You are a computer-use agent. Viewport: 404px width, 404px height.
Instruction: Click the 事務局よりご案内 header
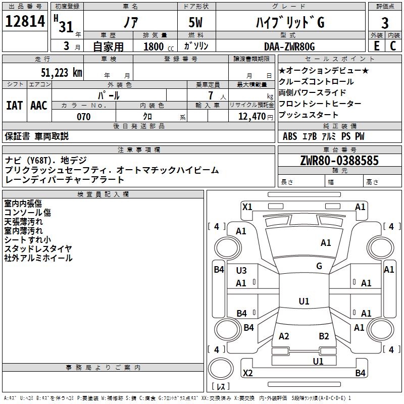[x=103, y=368]
